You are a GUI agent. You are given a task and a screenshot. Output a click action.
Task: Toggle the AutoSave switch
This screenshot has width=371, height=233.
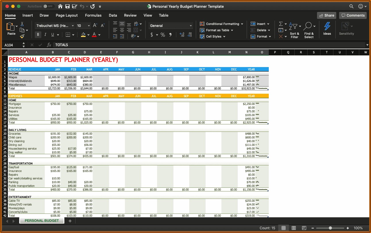(x=49, y=6)
